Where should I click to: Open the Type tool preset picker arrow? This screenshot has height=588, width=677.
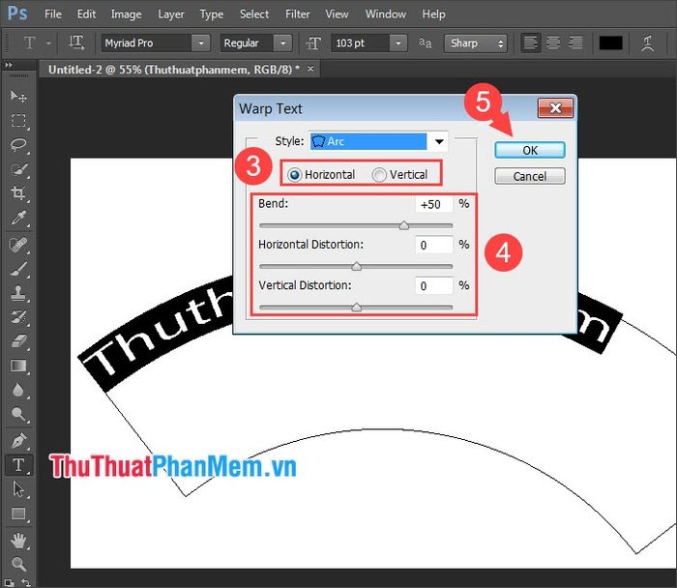click(x=48, y=44)
